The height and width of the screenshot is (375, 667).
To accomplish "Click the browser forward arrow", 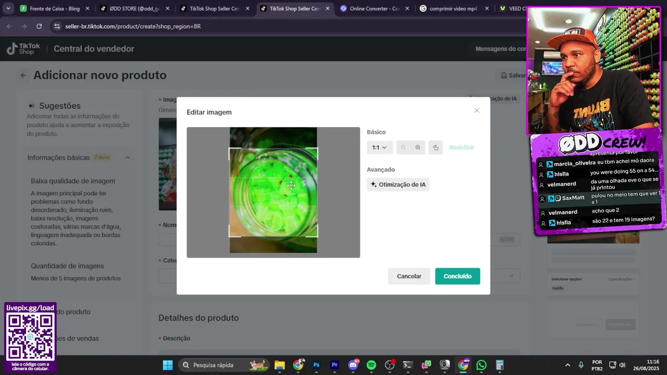I will [24, 26].
